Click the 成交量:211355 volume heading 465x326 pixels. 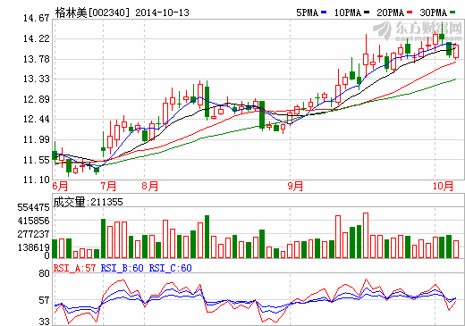(88, 202)
